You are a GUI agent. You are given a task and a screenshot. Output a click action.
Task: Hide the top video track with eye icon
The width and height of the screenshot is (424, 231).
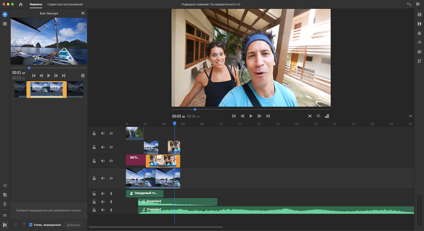click(x=111, y=133)
